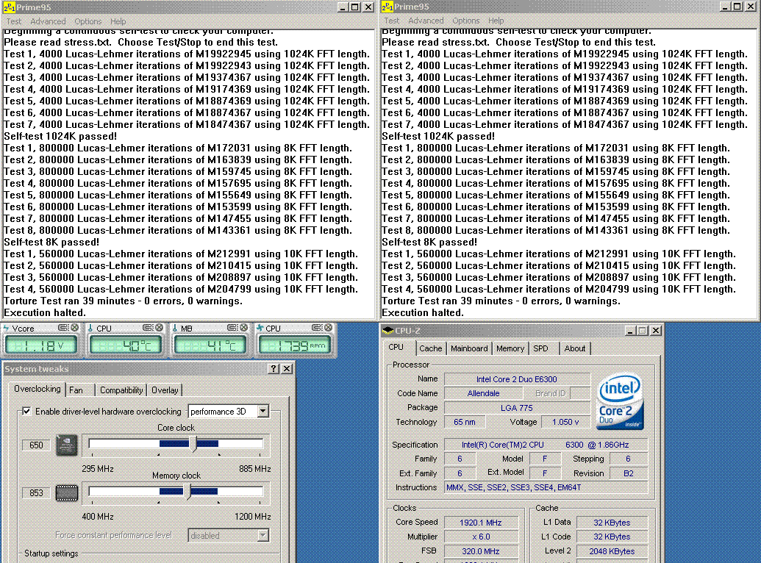Switch to the Memory tab in CPU-Z

(x=510, y=348)
